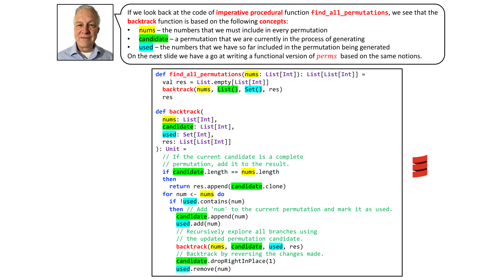This screenshot has height=280, width=498.
Task: Select the cyan 'used' bullet term
Action: pyautogui.click(x=146, y=47)
